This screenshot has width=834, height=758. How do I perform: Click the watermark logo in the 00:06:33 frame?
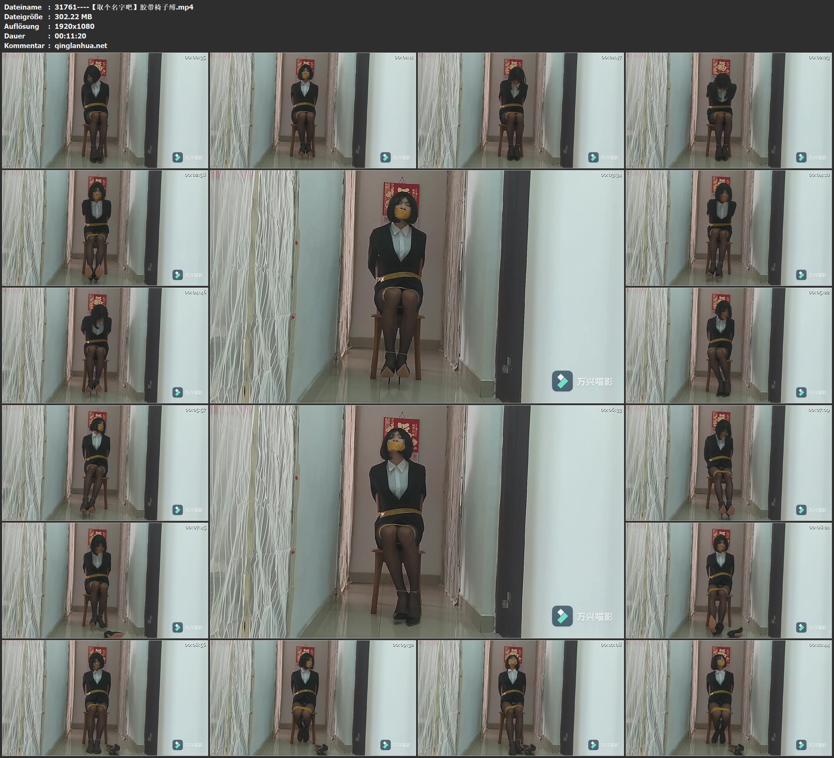(x=562, y=616)
